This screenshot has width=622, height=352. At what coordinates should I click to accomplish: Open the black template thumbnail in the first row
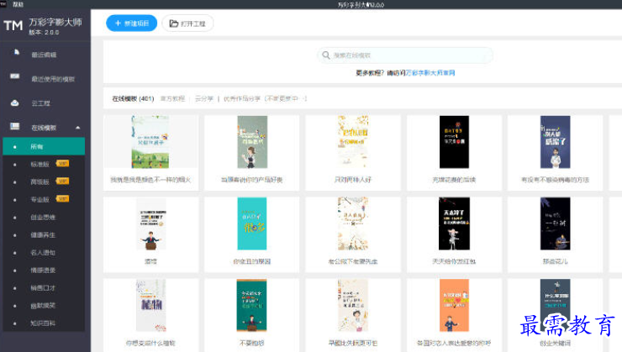454,142
